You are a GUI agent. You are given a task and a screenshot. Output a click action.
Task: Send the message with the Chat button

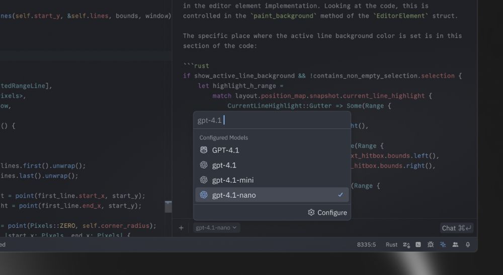tap(457, 228)
